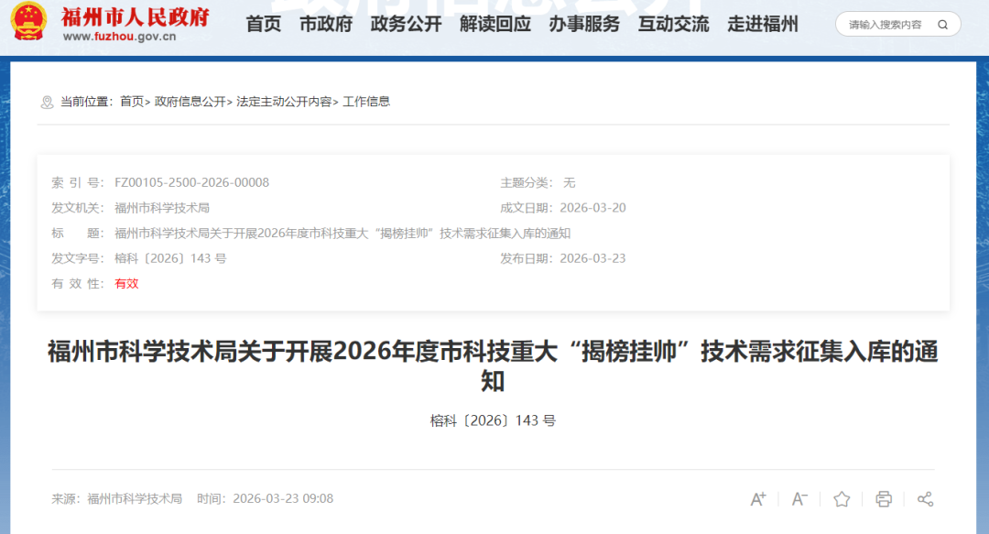This screenshot has height=534, width=989.
Task: Open 互动交流 navigation item
Action: (x=673, y=25)
